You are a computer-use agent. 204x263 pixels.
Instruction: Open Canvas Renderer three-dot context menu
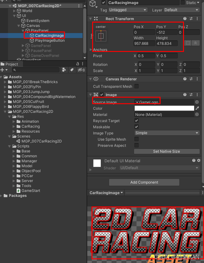197,79
